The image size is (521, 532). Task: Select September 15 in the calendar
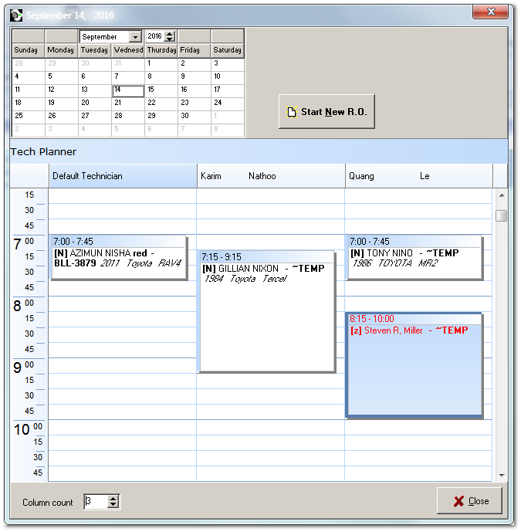click(161, 90)
